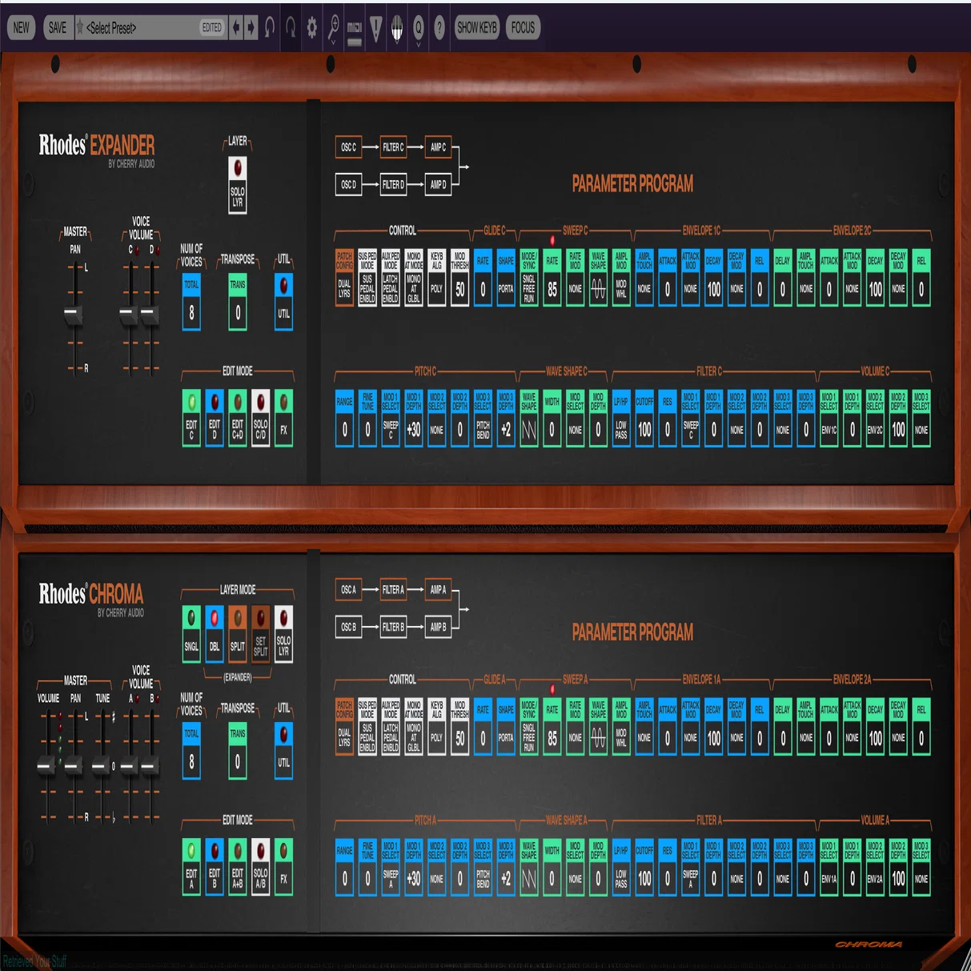Load the previous preset with left arrow
The image size is (971, 971).
pyautogui.click(x=236, y=28)
